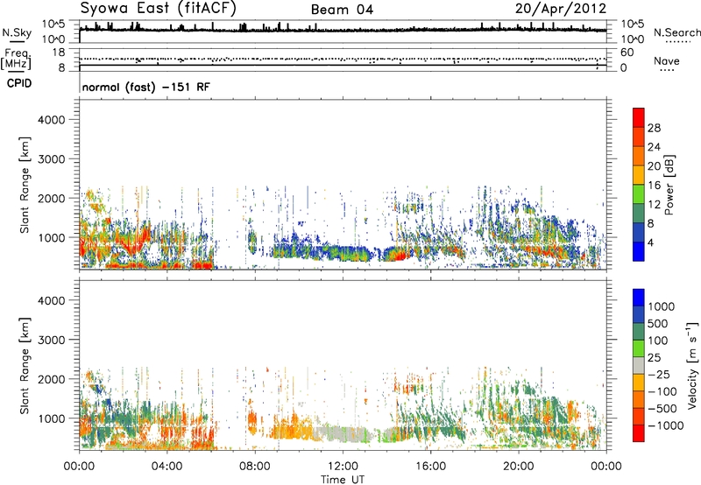The height and width of the screenshot is (485, 701).
Task: Click the "-25" label on the velocity color bar
Action: [659, 374]
